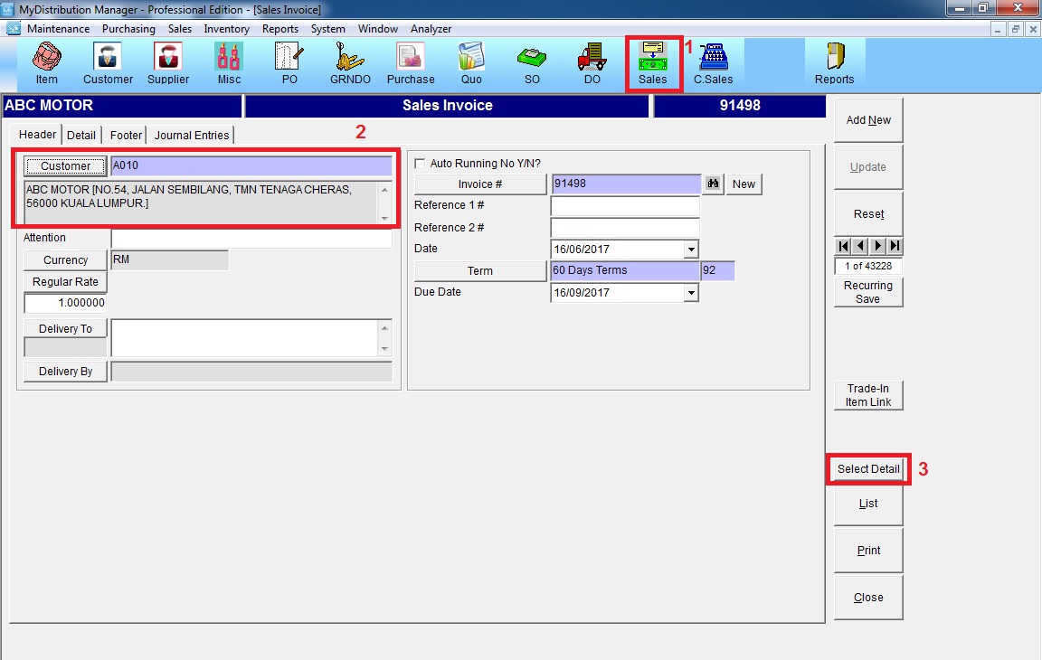Enable the Auto Running No checkbox
This screenshot has width=1042, height=660.
tap(420, 164)
